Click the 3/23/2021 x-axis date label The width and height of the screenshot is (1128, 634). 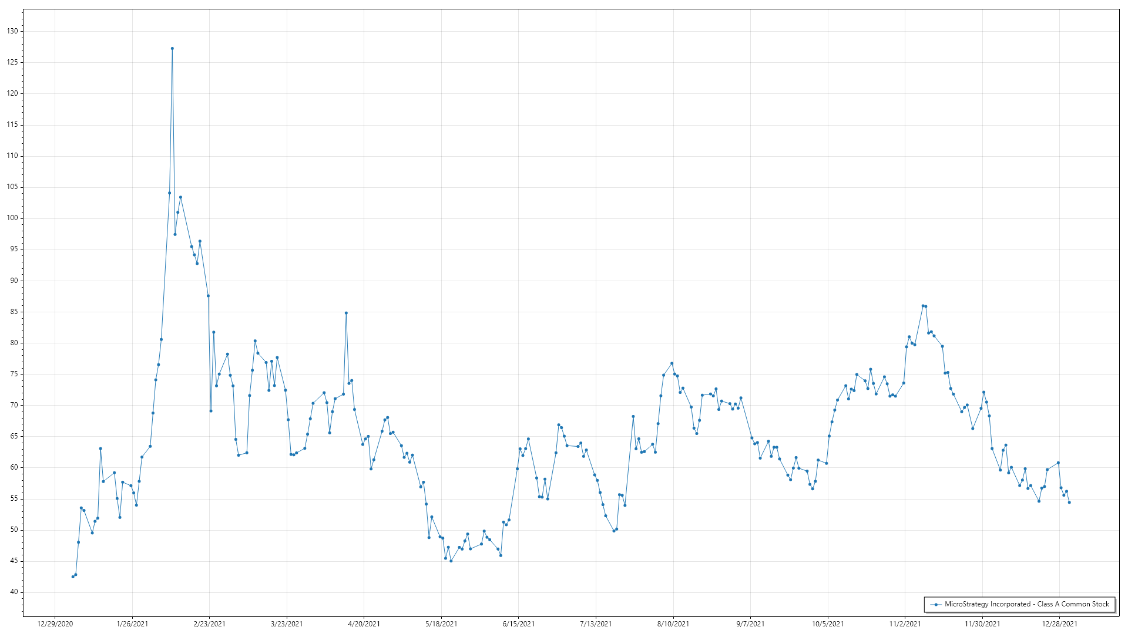[x=287, y=623]
